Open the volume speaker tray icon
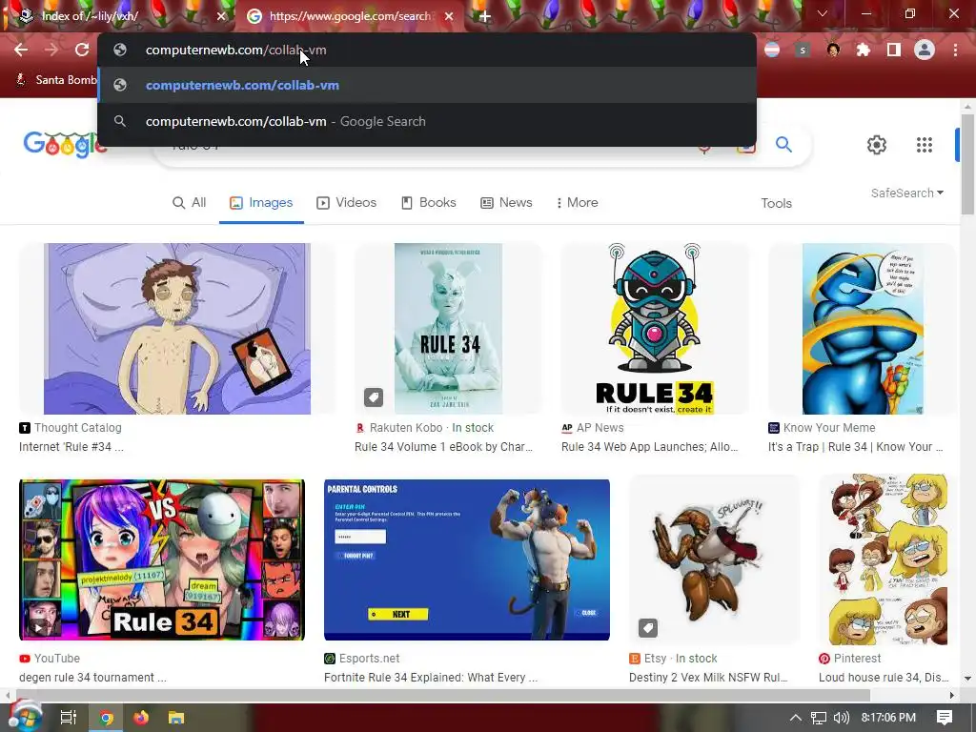The image size is (976, 732). point(841,718)
